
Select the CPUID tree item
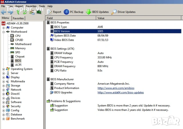pos(19,40)
